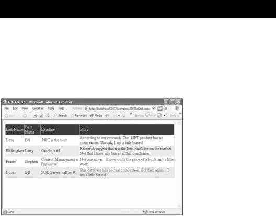
Task: Click the Local intranet zone icon
Action: coord(145,212)
